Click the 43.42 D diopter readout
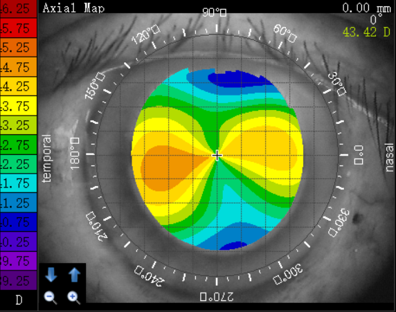The height and width of the screenshot is (312, 396). [366, 33]
